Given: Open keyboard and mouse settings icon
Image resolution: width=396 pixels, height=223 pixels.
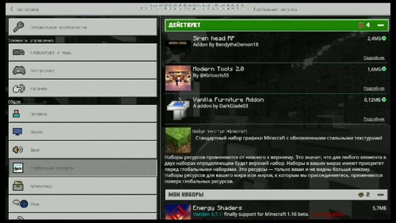Looking at the screenshot, I should 19,52.
